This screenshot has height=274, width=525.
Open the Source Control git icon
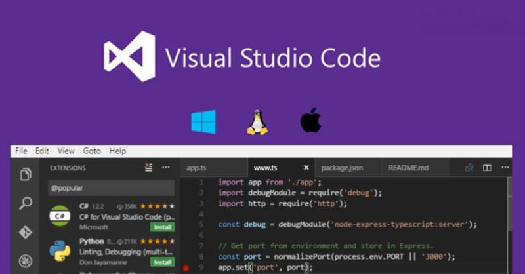26,232
